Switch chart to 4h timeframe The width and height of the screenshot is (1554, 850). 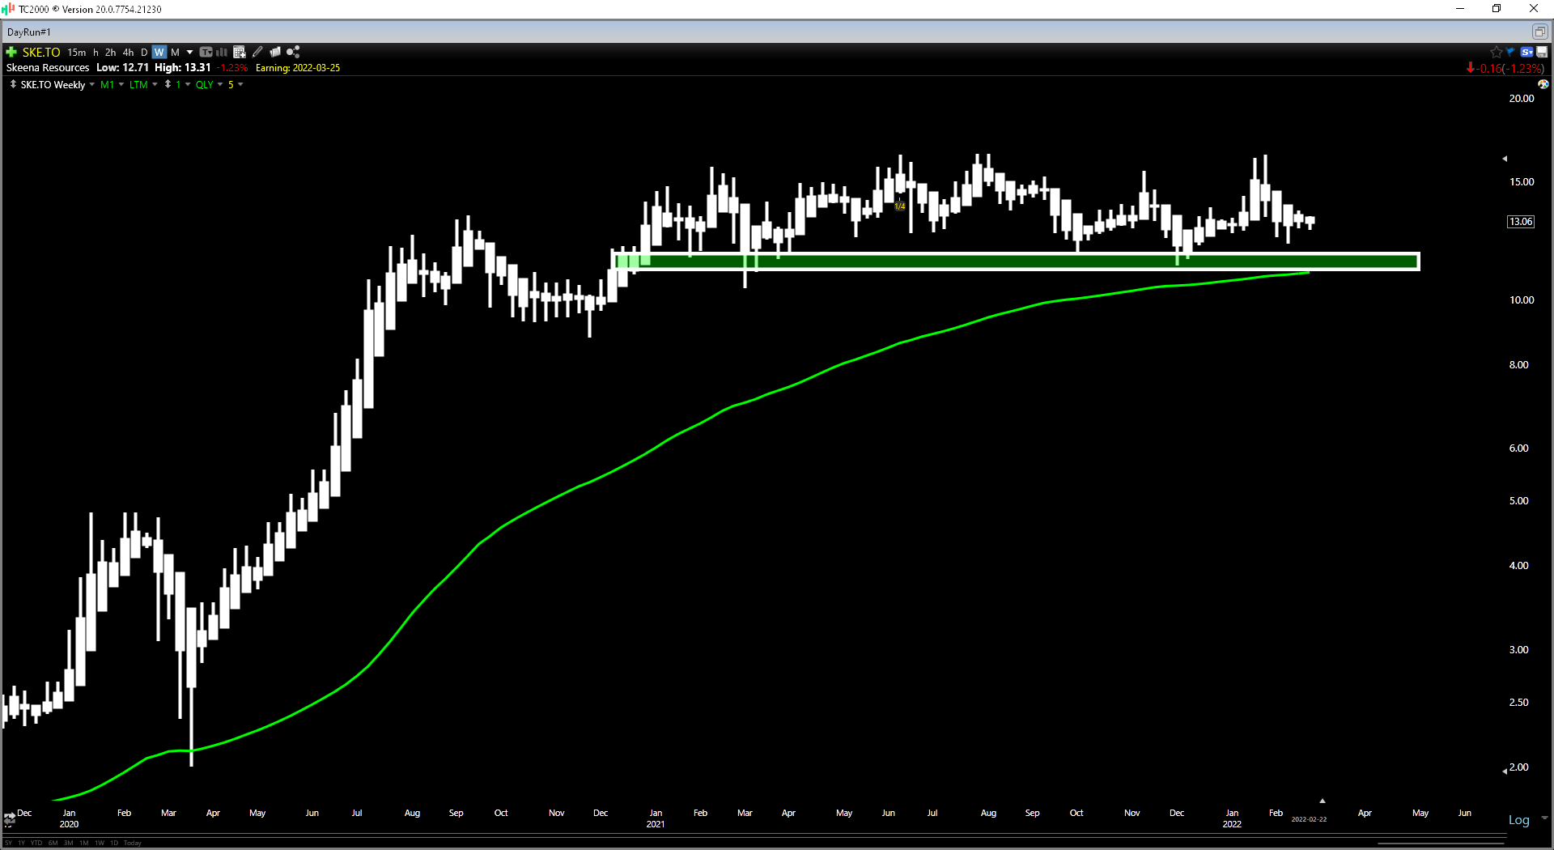pos(128,52)
